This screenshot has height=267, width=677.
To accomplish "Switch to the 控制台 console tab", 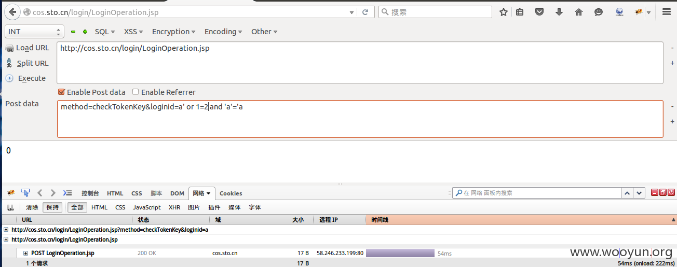I will [90, 193].
